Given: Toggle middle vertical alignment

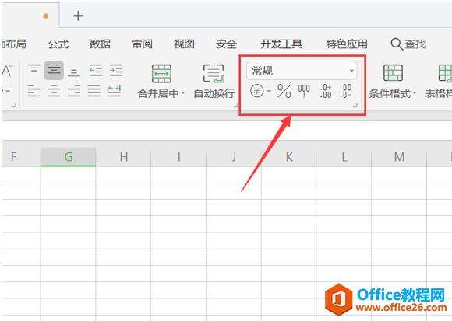Looking at the screenshot, I should pyautogui.click(x=54, y=70).
